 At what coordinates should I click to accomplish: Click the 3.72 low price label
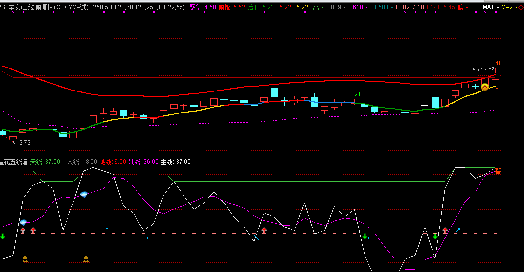24,143
